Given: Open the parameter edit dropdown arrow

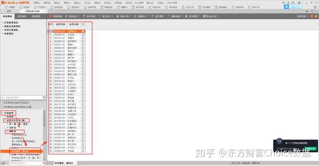Looking at the screenshot, I should point(80,16).
